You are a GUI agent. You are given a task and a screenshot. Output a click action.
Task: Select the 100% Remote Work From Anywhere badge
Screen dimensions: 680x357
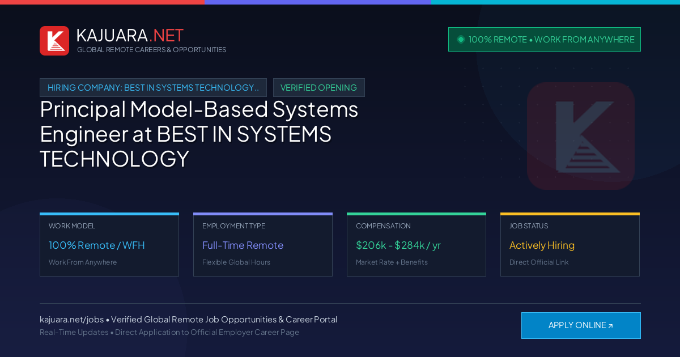point(545,40)
